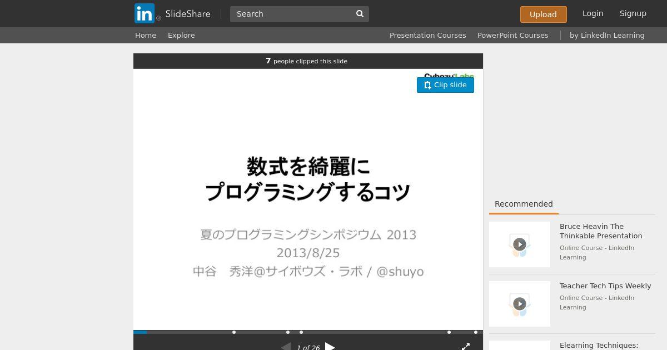This screenshot has height=350, width=667.
Task: Open the Elearning Techniques course title
Action: point(599,346)
